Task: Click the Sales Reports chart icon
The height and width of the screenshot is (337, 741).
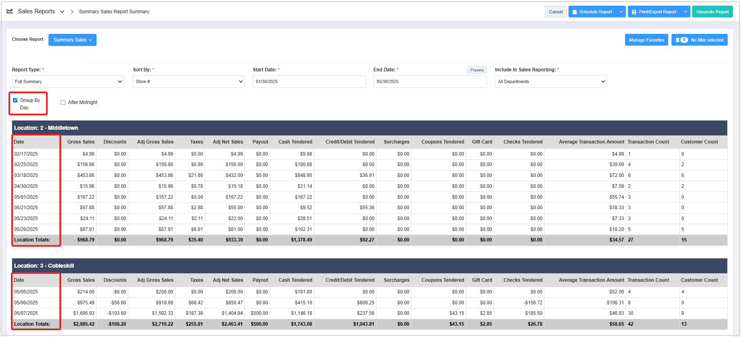Action: click(x=10, y=11)
